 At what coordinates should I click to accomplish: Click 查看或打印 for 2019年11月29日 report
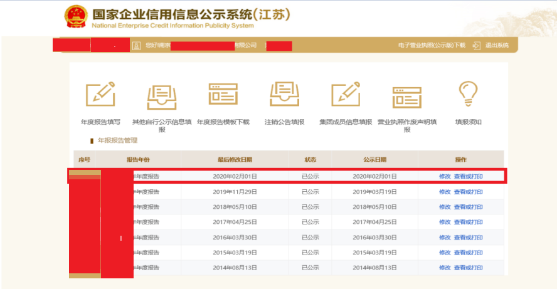point(468,192)
